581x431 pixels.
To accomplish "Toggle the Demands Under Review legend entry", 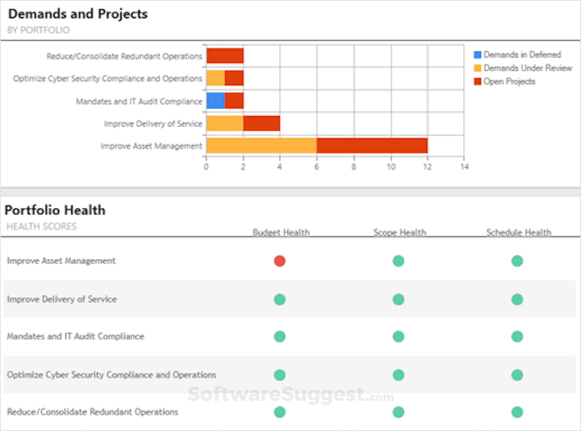I will pos(528,68).
